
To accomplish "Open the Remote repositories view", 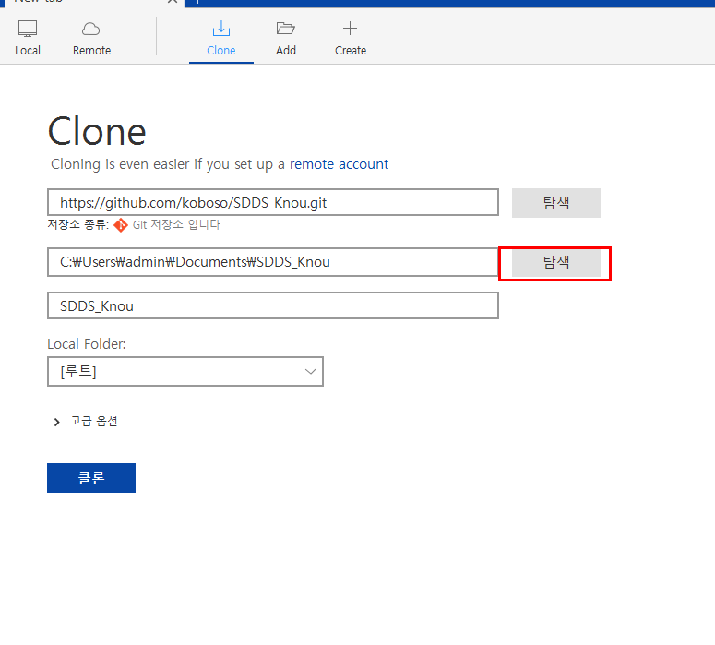I will click(x=91, y=38).
